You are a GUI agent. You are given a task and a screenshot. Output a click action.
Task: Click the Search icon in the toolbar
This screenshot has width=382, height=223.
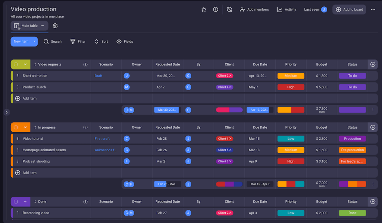46,41
